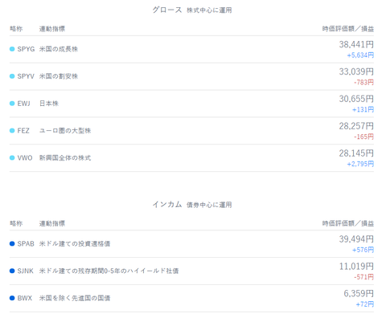Click the 新興国全体の株式 label
This screenshot has height=322, width=386.
coord(65,157)
